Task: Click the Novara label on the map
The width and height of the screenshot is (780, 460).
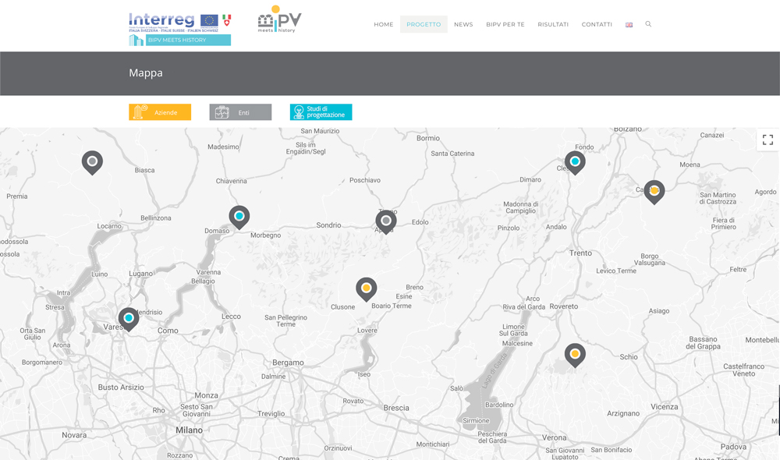Action: (74, 435)
